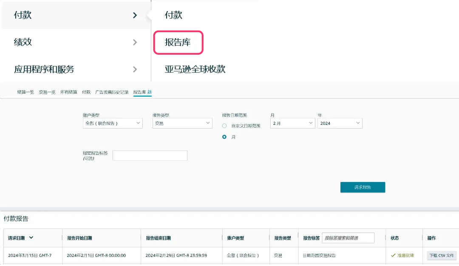Download the CSV file via 下载 CSV 文件

(x=442, y=255)
